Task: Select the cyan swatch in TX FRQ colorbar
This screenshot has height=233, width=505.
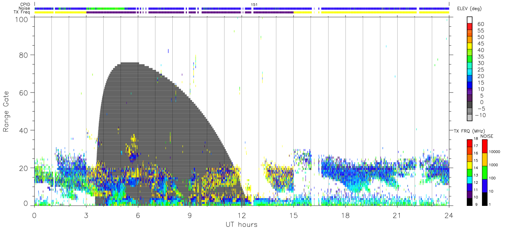Action: pos(469,180)
